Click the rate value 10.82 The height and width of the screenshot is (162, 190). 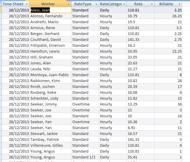coord(140,81)
